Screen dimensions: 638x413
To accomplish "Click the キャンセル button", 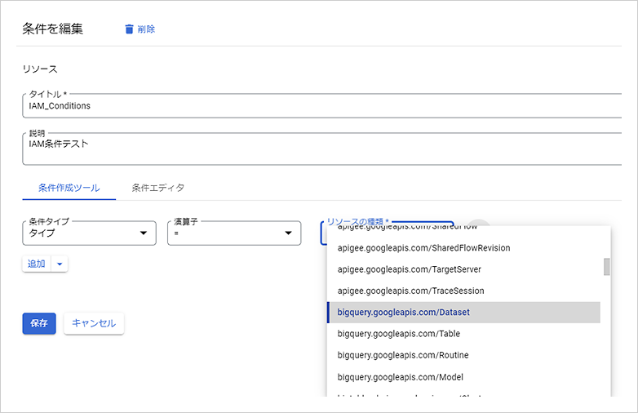I will [x=94, y=323].
